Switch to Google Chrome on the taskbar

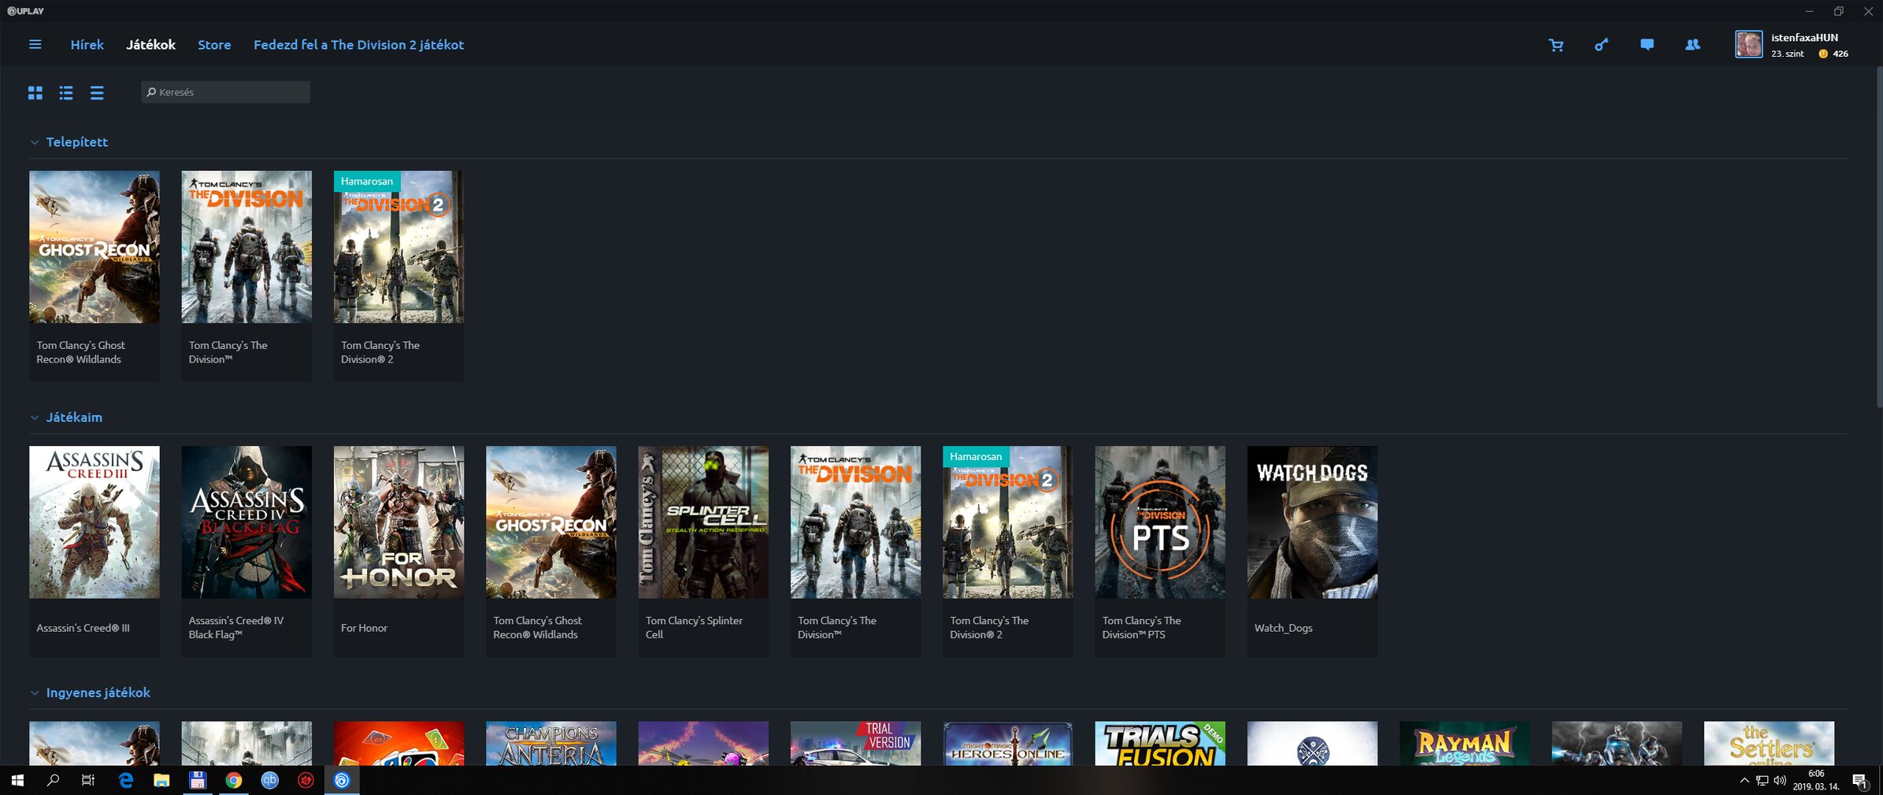tap(234, 780)
